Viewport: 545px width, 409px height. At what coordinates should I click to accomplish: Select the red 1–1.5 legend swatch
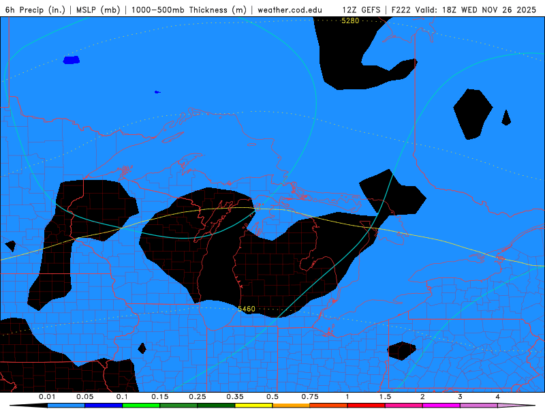point(367,406)
